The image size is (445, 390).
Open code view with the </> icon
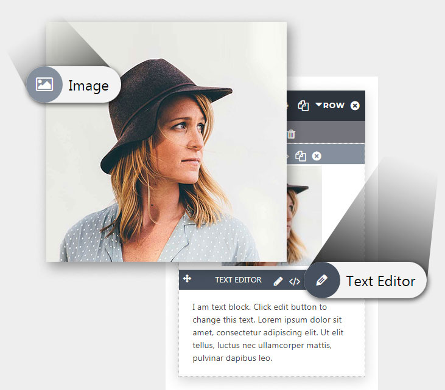pyautogui.click(x=295, y=281)
